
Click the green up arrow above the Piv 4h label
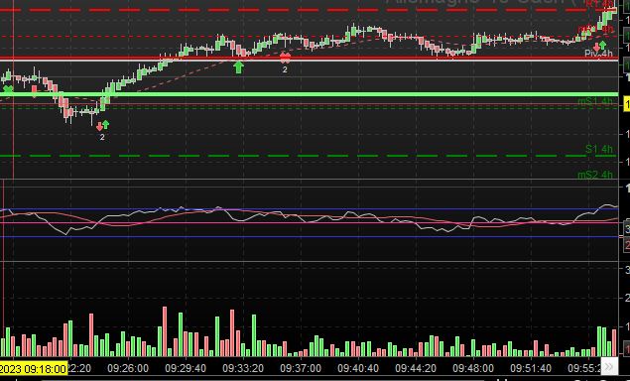pos(602,45)
